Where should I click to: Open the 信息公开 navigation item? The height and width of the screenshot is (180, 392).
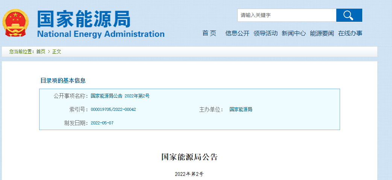tap(237, 33)
